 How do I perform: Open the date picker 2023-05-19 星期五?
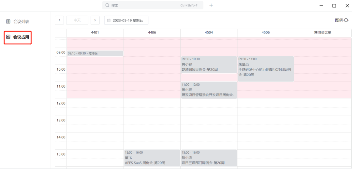pyautogui.click(x=126, y=20)
